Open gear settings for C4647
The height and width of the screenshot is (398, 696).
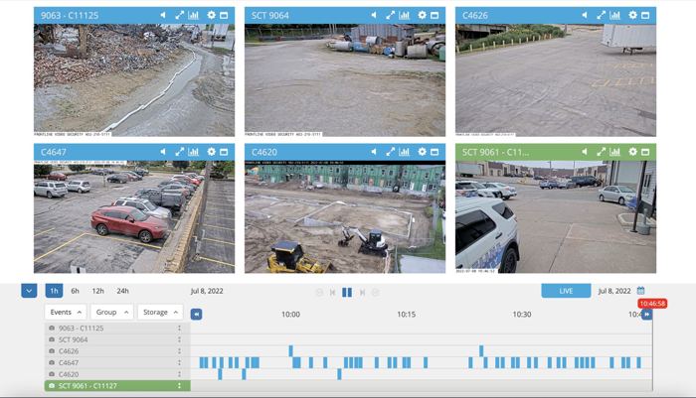211,152
